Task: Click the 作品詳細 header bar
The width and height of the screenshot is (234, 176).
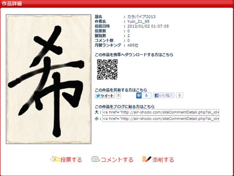Action: pyautogui.click(x=117, y=4)
